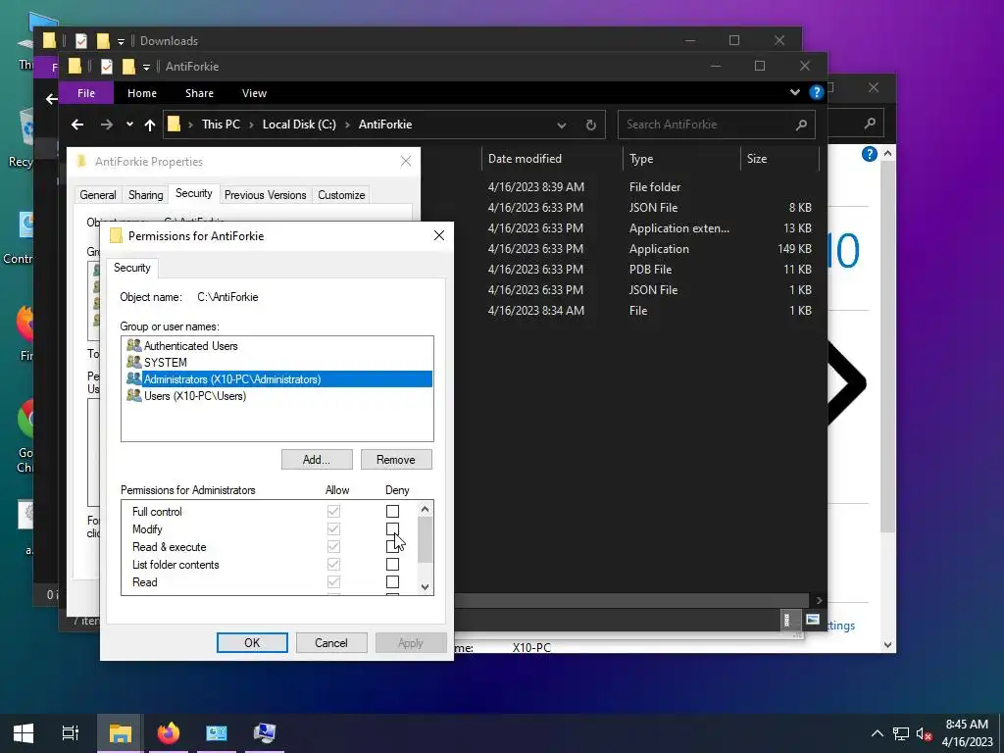Toggle Allow checkbox for Modify
Image resolution: width=1004 pixels, height=753 pixels.
coord(333,528)
